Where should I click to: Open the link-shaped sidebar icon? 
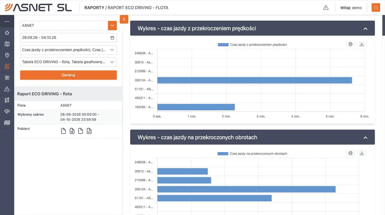7,111
